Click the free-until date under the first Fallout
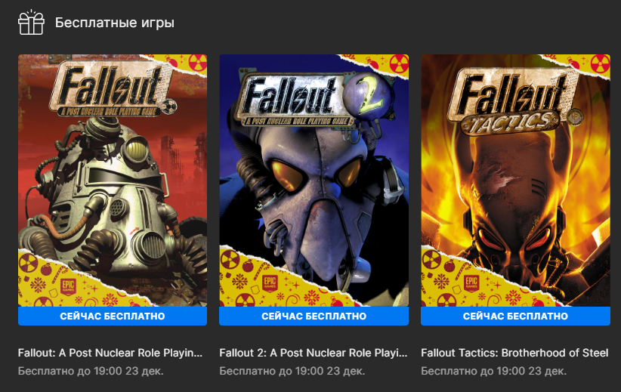621x392 pixels. tap(91, 371)
